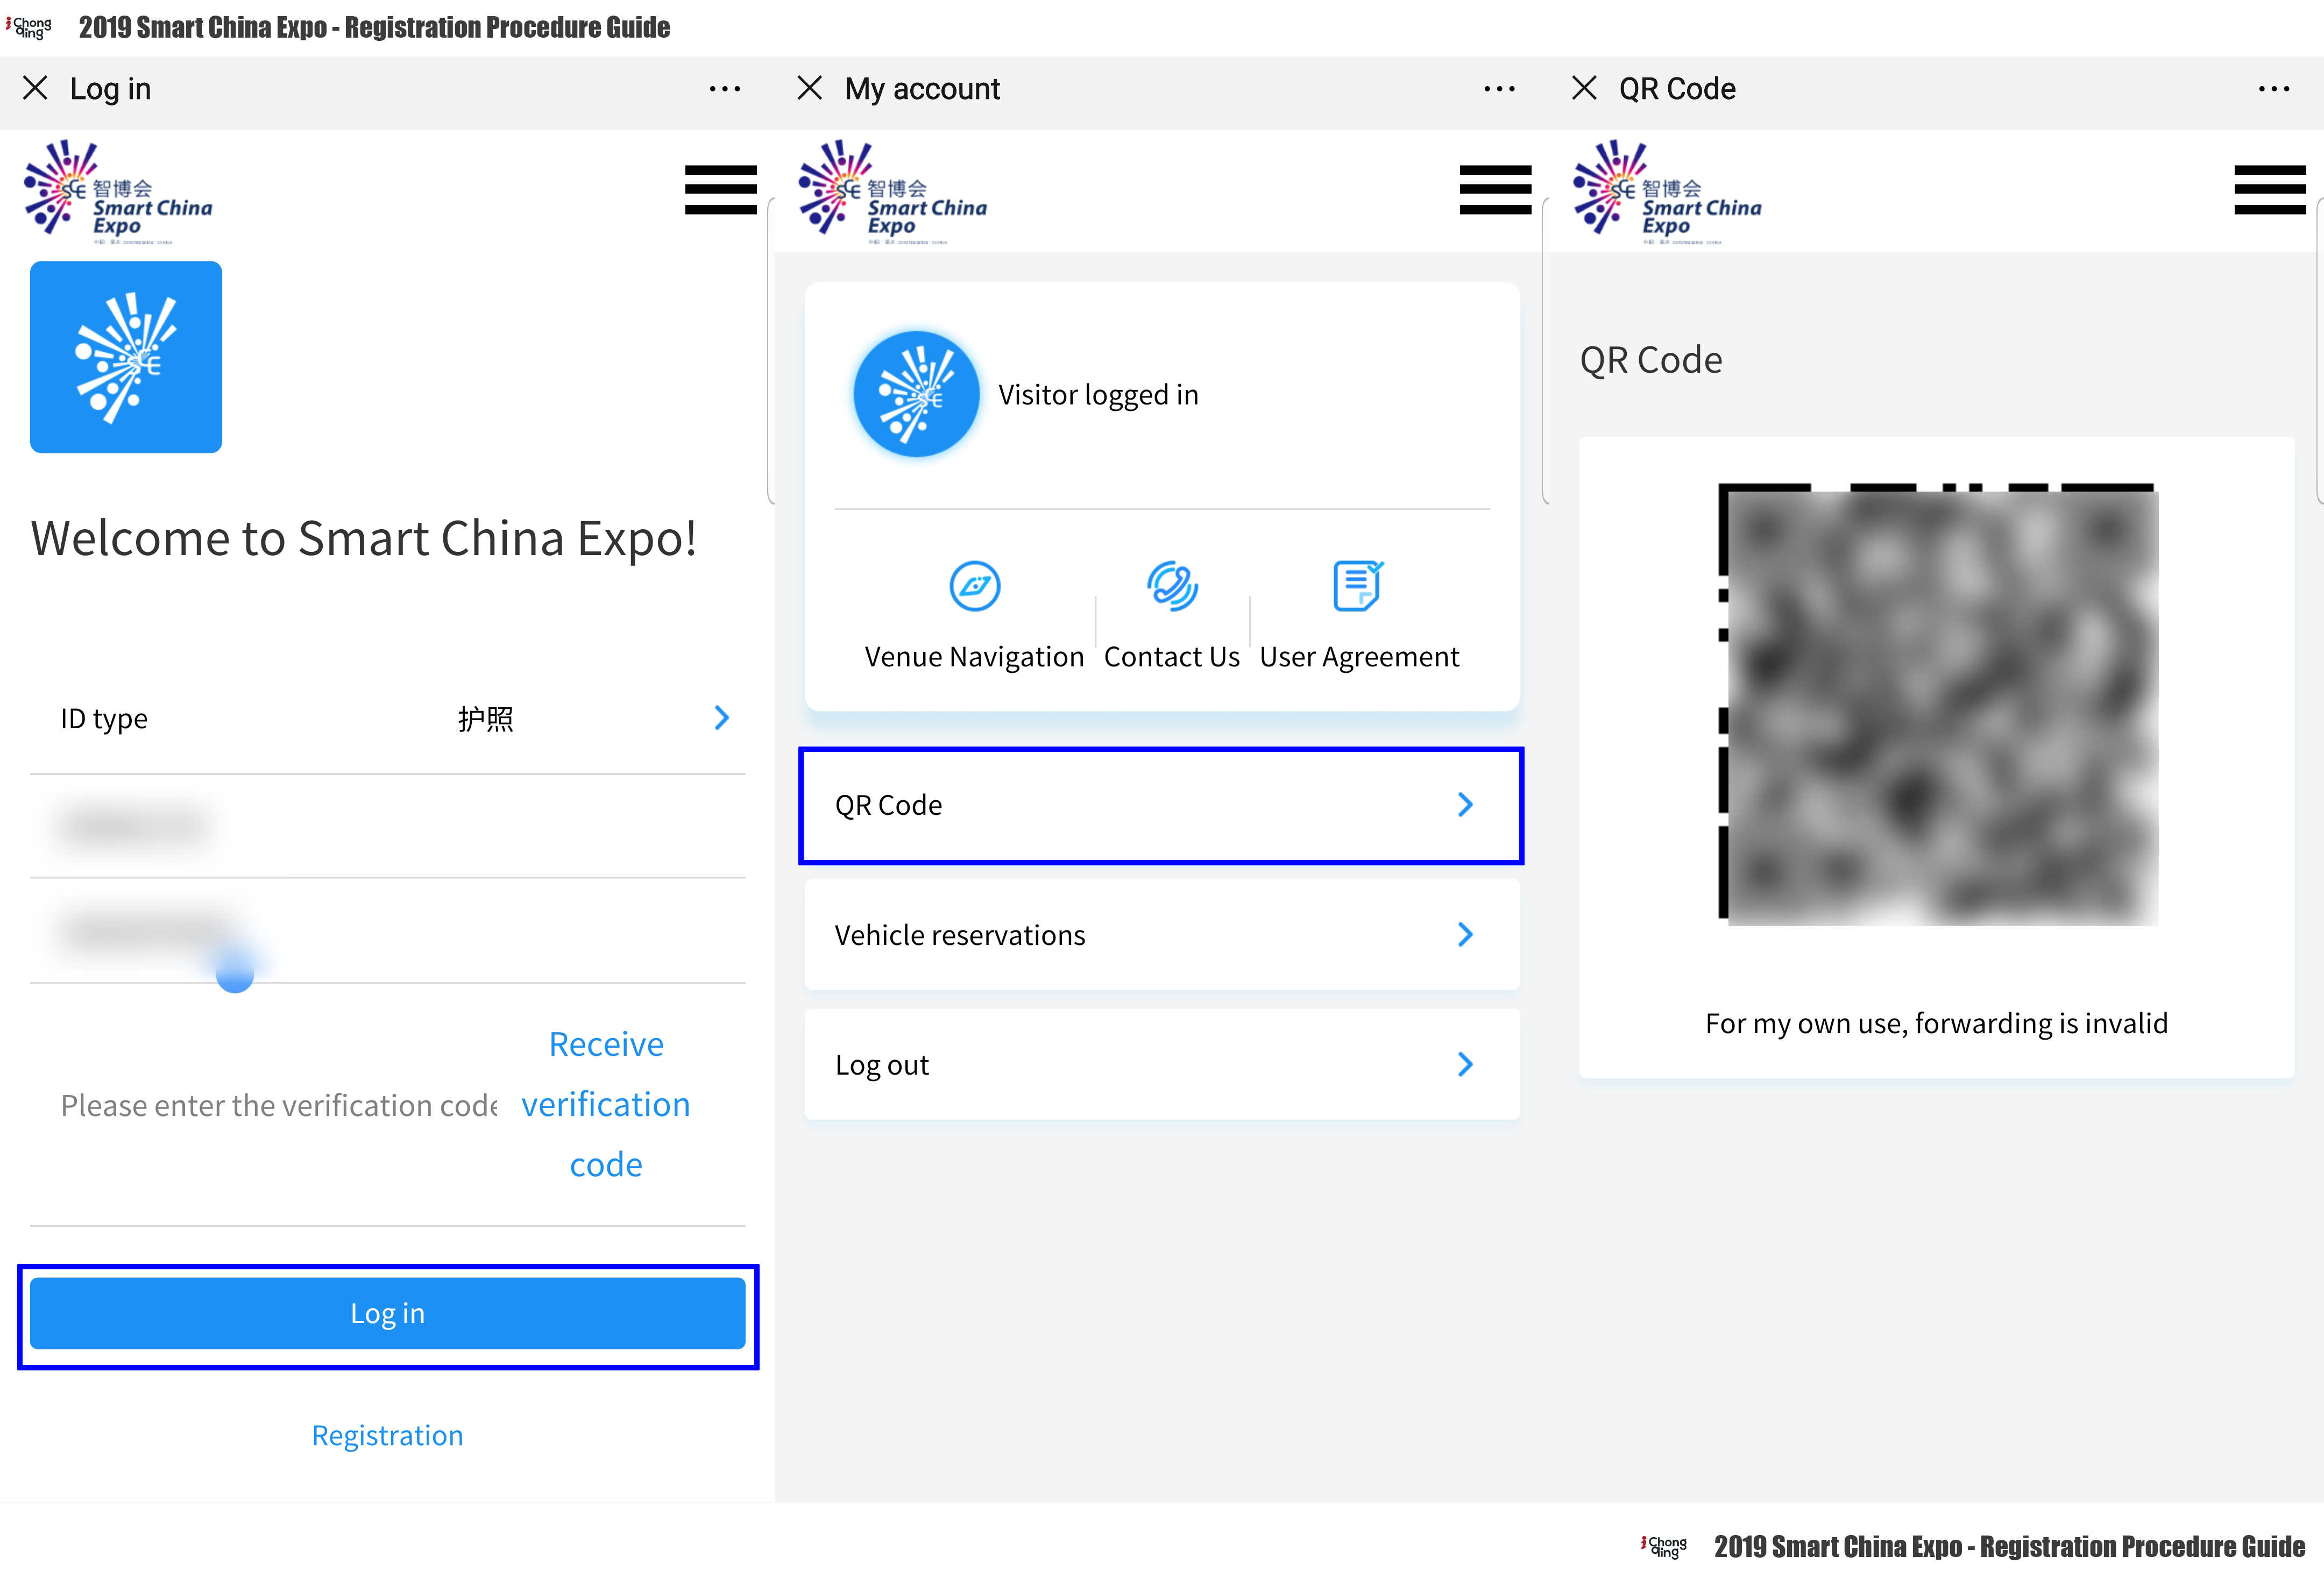Close the My account panel with X
2324x1592 pixels.
coord(810,88)
